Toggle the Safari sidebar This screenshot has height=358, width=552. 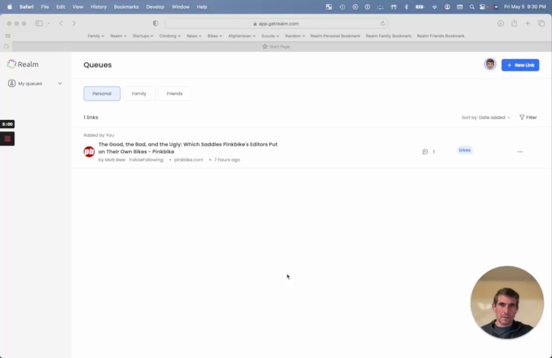[x=39, y=23]
